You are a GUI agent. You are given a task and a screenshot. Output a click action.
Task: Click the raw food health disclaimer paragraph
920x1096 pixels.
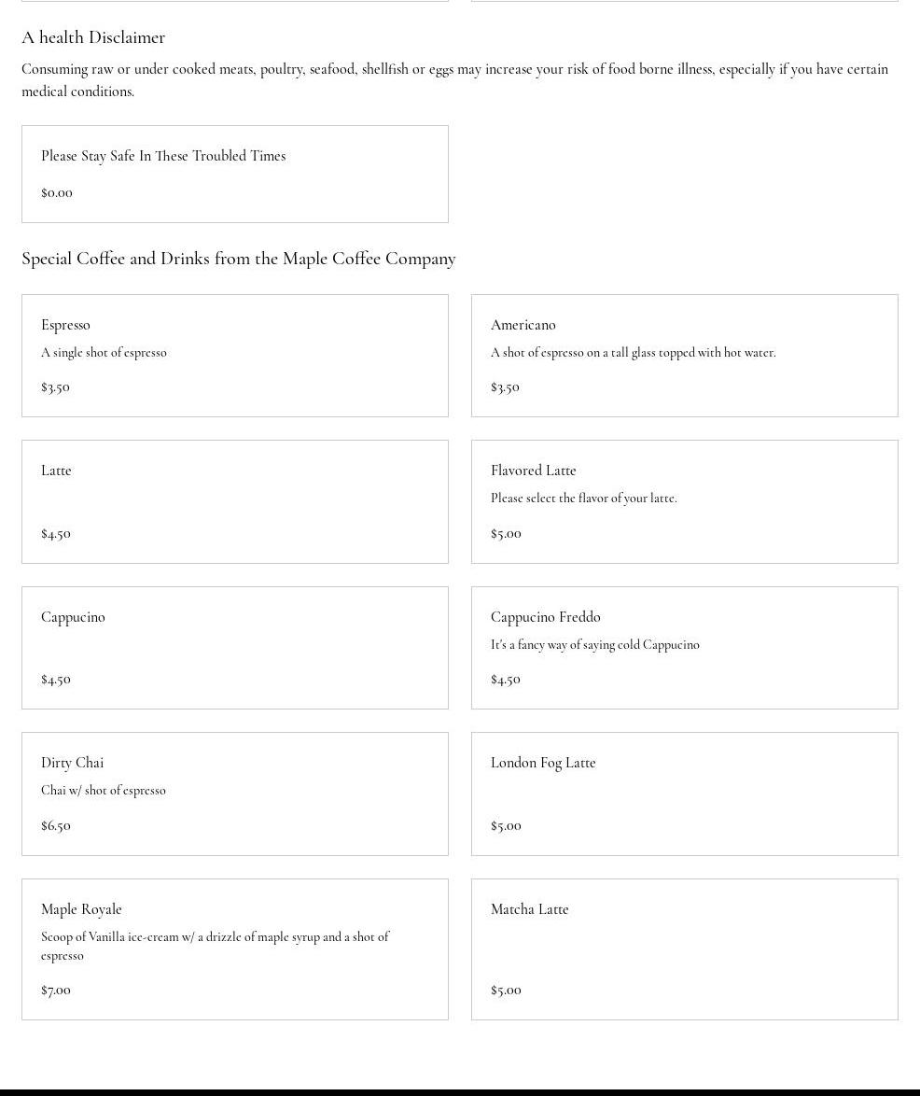click(x=454, y=80)
